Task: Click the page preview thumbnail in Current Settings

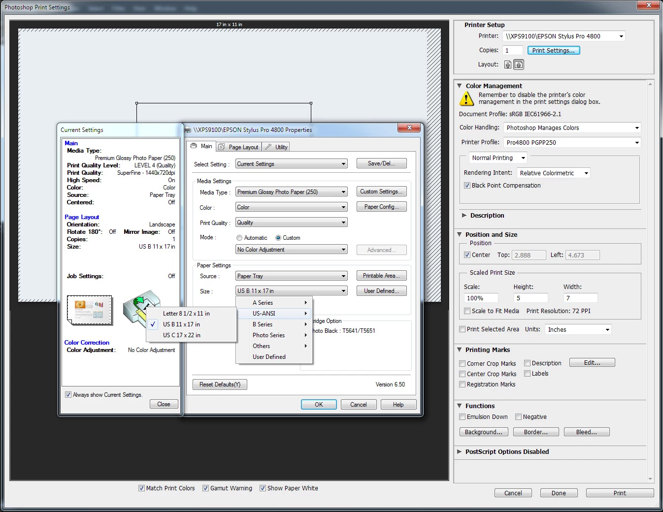Action: click(x=90, y=310)
